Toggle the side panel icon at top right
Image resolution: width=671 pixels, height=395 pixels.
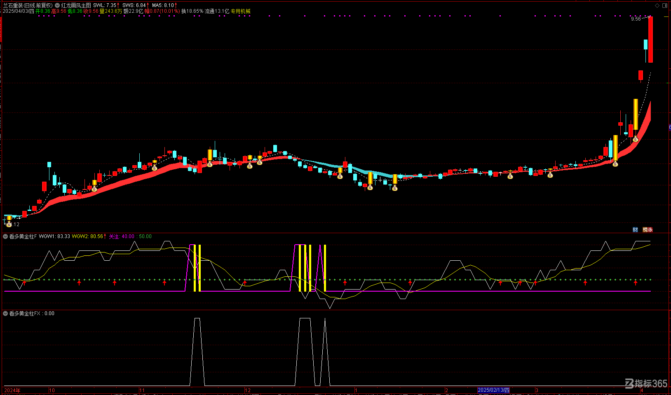[665, 5]
